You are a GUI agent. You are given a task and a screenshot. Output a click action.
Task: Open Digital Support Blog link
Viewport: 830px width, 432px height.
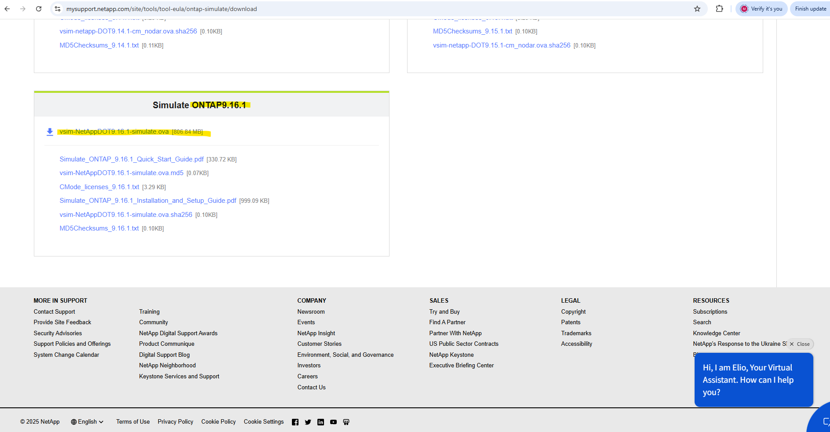164,355
